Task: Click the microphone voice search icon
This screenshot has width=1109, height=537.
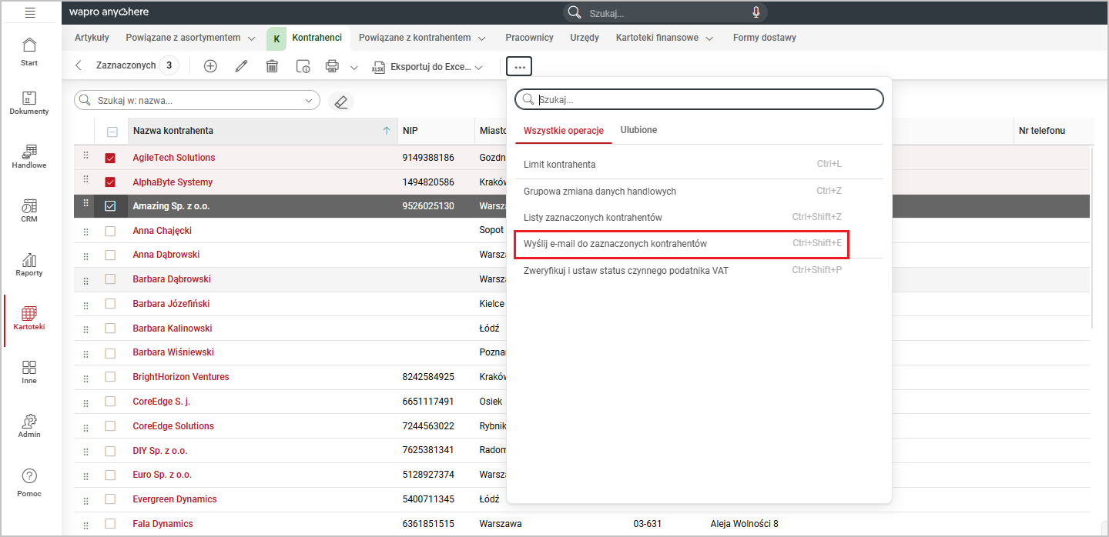Action: pyautogui.click(x=756, y=12)
